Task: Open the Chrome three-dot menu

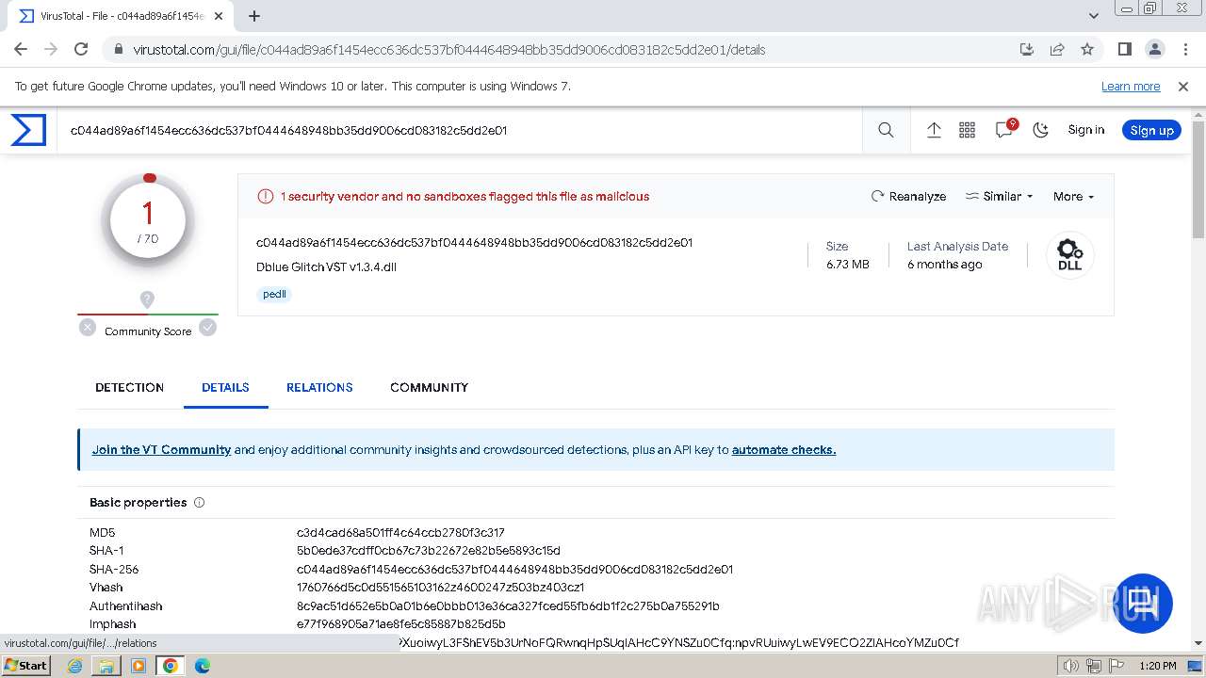Action: [x=1184, y=49]
